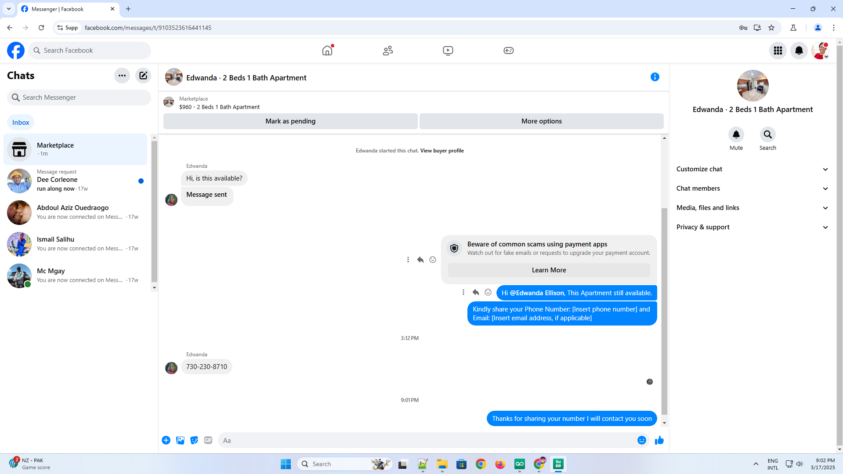The height and width of the screenshot is (474, 843).
Task: Click the Search Messenger field
Action: point(79,98)
